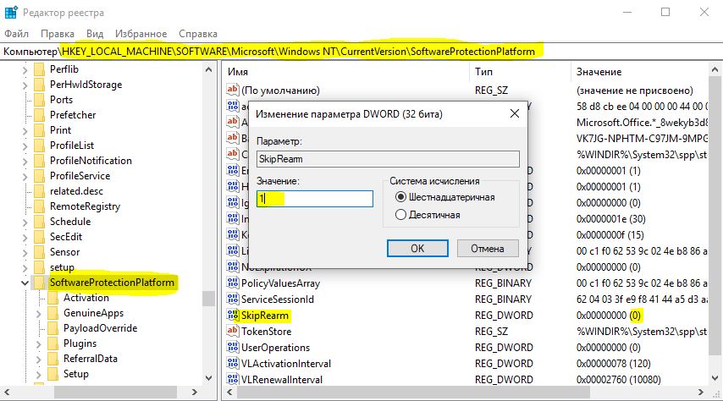Click the SoftwareProtectionPlatform folder icon
The image size is (723, 401).
(40, 282)
